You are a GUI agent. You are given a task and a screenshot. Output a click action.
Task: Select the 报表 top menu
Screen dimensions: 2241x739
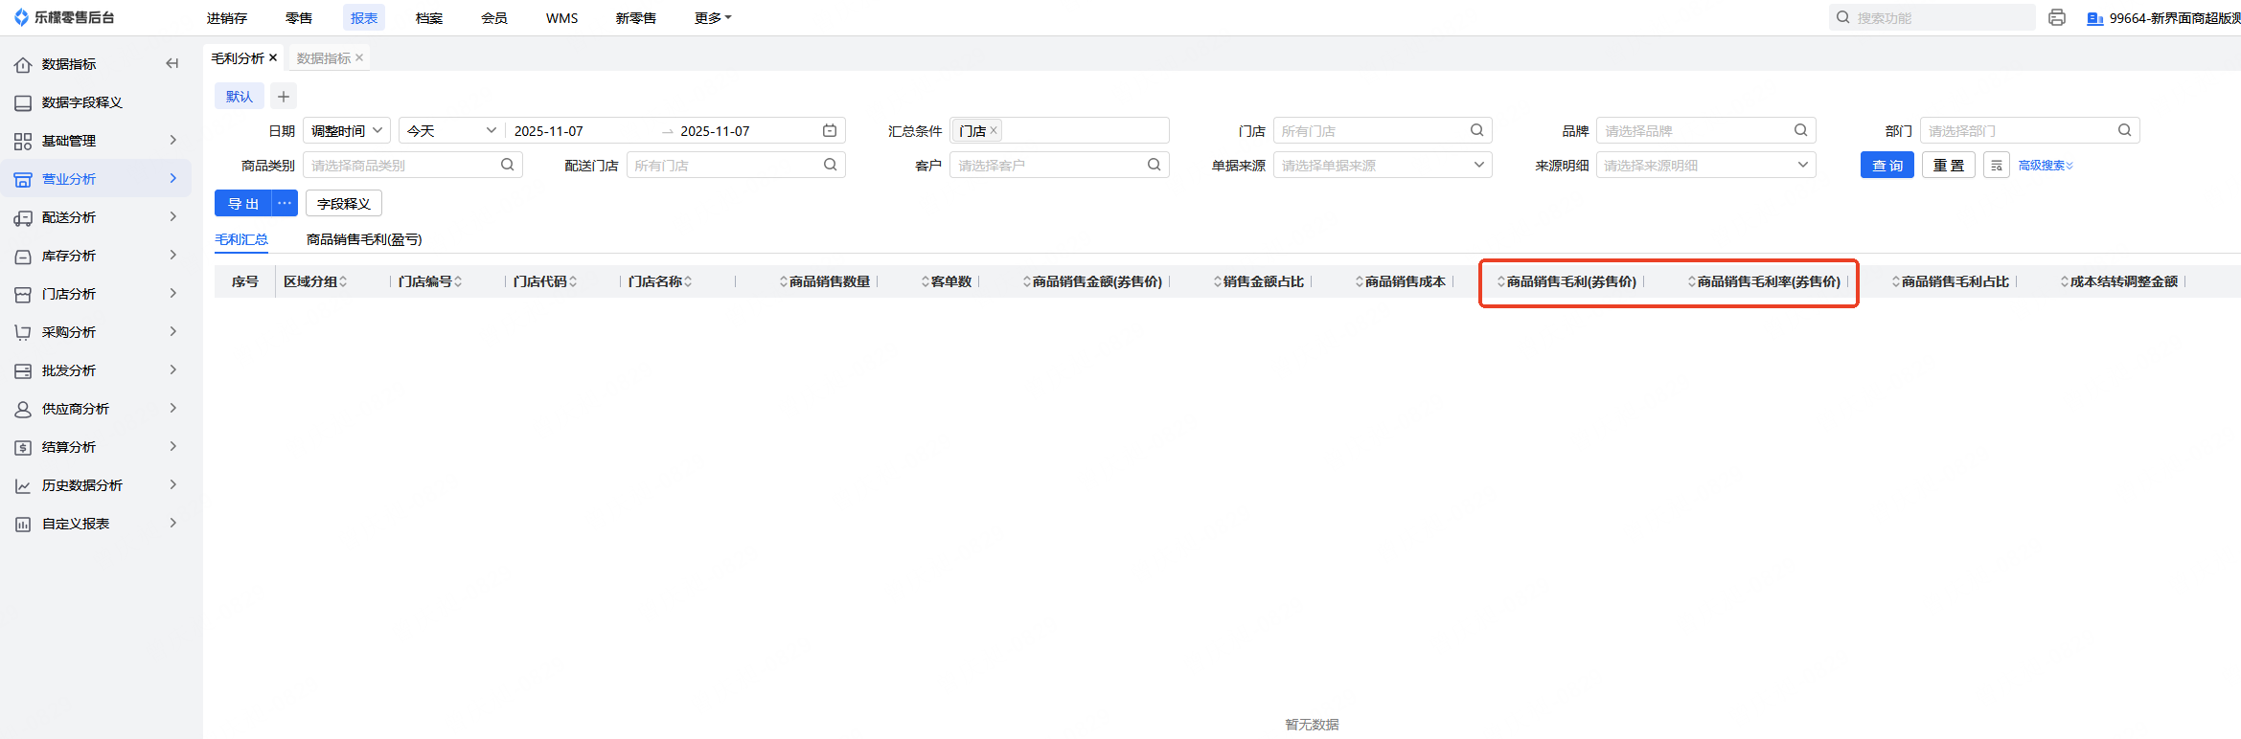tap(364, 17)
